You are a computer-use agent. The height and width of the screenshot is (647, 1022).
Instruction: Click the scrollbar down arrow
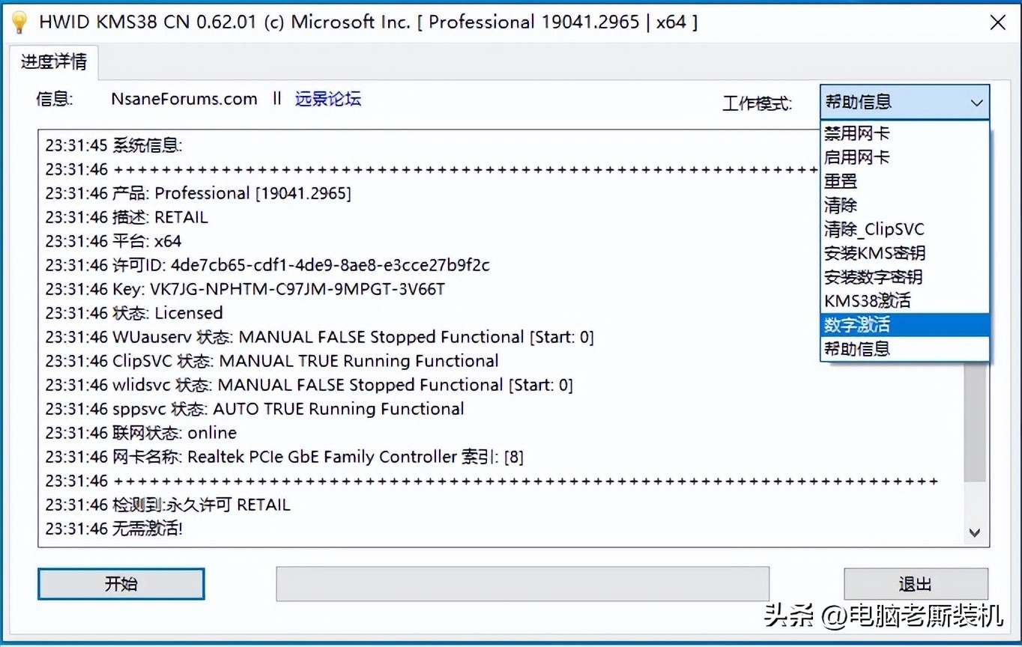975,532
